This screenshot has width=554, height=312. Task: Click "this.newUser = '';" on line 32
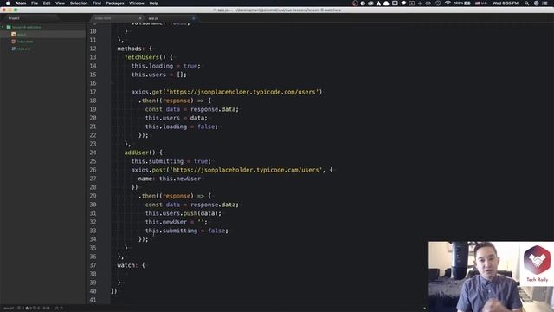177,222
